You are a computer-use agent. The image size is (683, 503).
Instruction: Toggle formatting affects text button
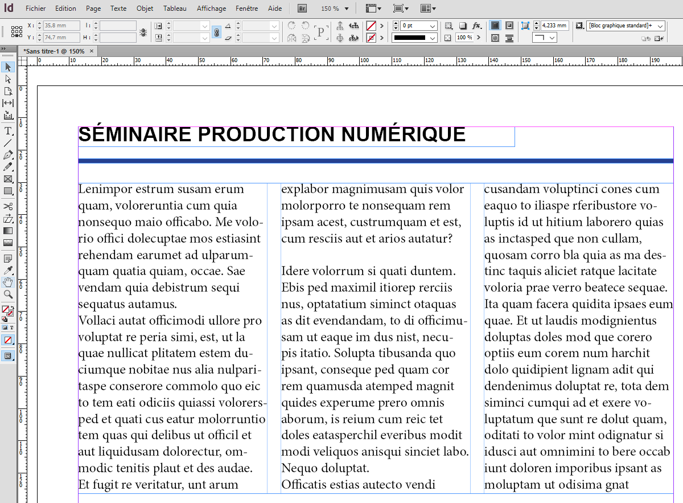[x=12, y=328]
